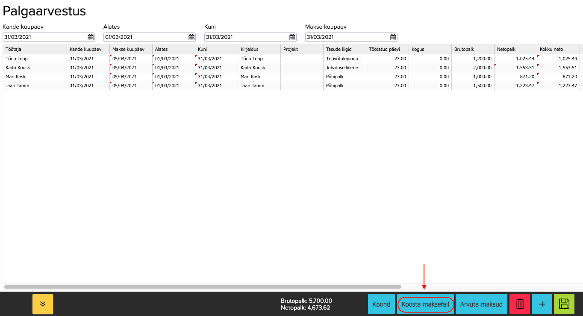Click the horizontal scrollbar below the table
The width and height of the screenshot is (583, 316).
pyautogui.click(x=203, y=286)
